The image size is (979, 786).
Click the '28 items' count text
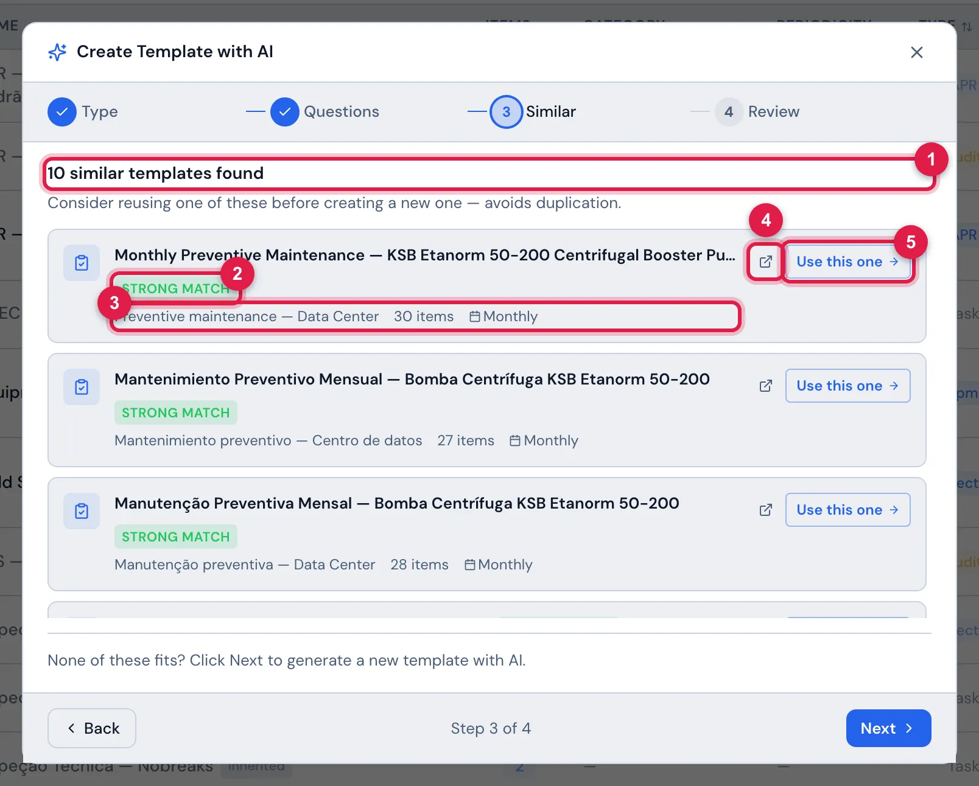pyautogui.click(x=419, y=565)
